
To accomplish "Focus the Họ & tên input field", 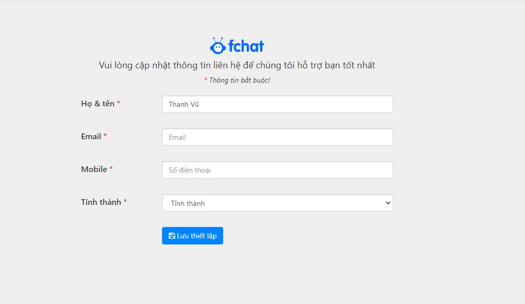I will [277, 104].
